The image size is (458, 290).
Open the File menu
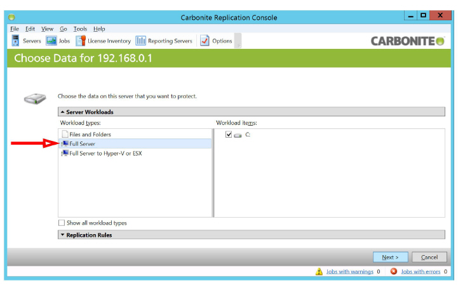tap(15, 29)
